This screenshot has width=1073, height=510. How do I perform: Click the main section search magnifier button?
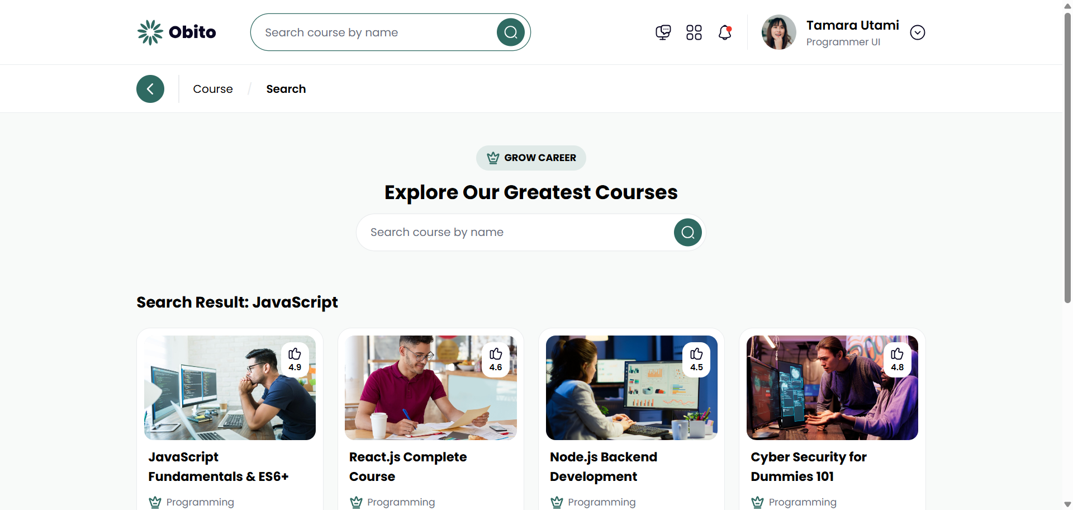click(x=687, y=232)
